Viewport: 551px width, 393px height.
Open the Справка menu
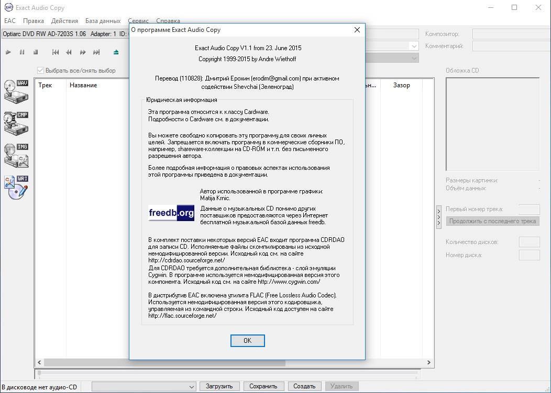tap(168, 21)
